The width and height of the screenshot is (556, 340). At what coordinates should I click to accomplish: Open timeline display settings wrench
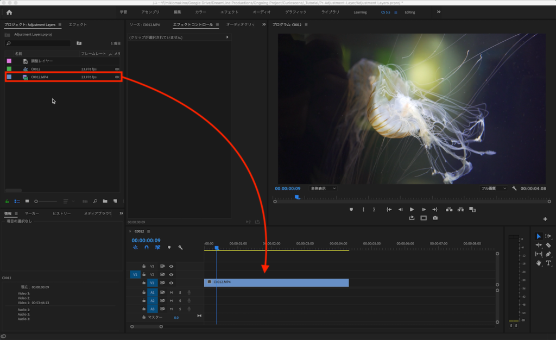click(x=180, y=247)
